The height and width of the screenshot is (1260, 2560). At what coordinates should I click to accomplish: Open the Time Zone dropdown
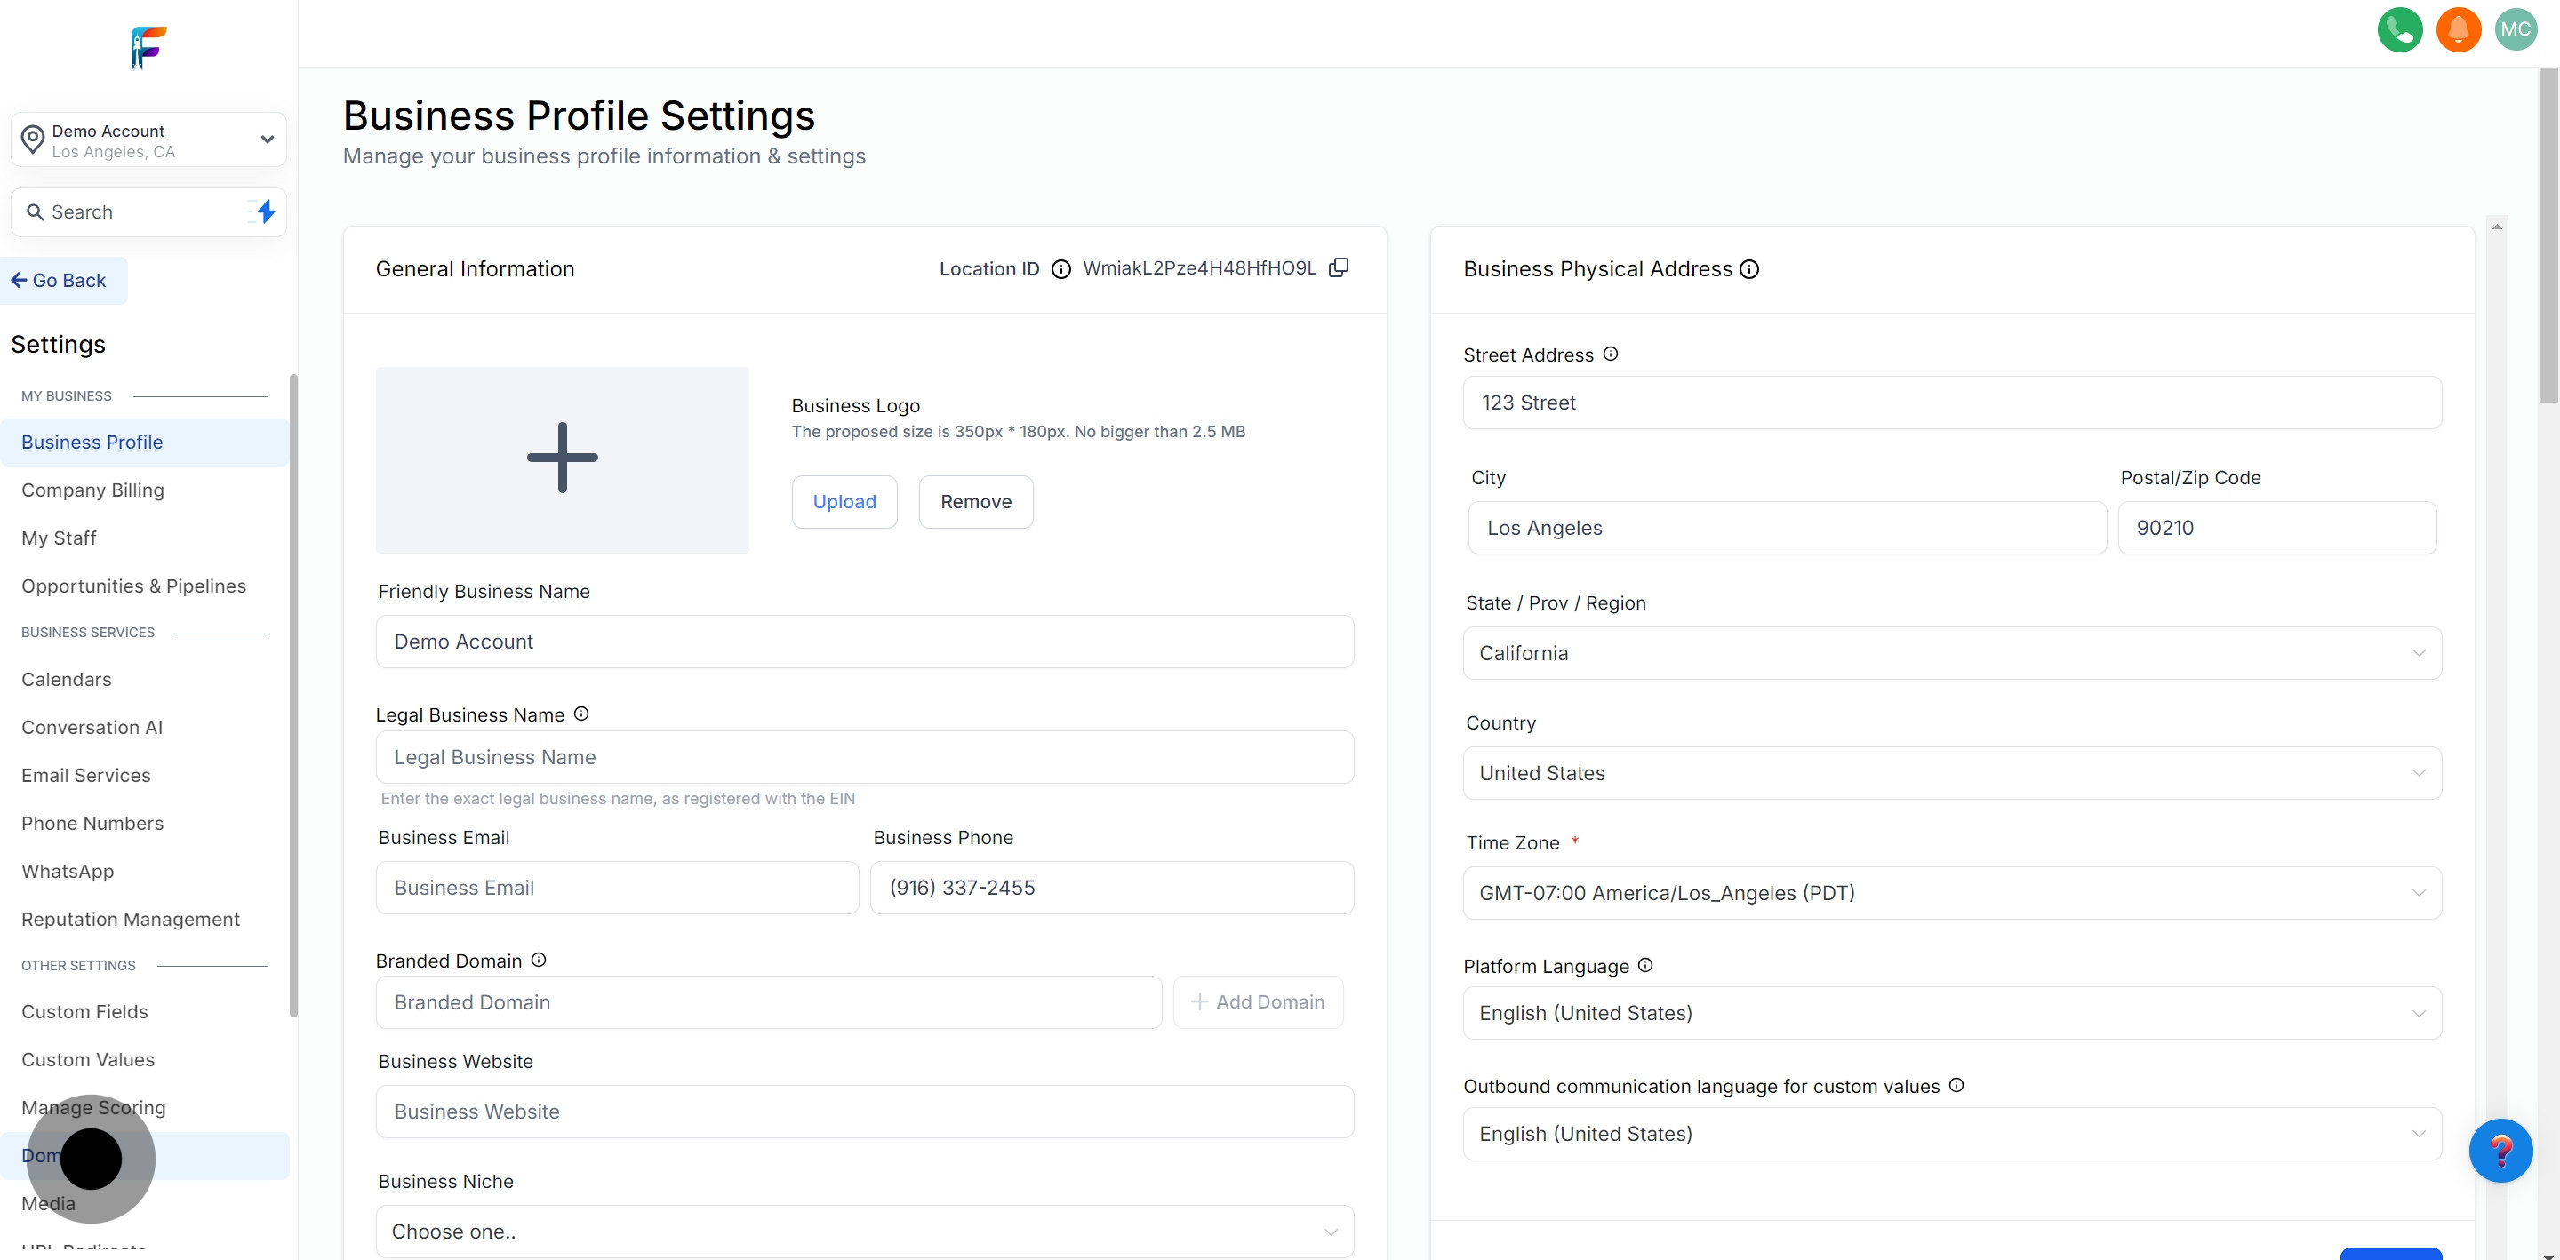1951,892
